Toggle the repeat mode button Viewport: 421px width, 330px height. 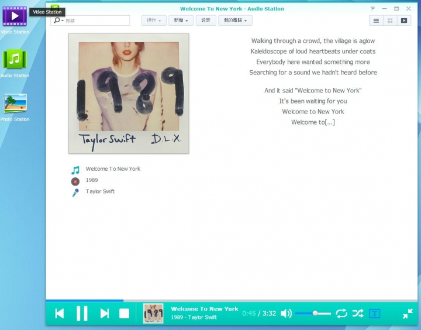(341, 314)
